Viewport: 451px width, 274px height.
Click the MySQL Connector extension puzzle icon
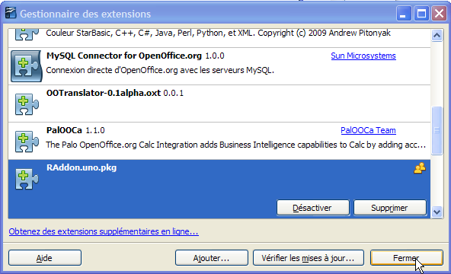click(x=27, y=66)
